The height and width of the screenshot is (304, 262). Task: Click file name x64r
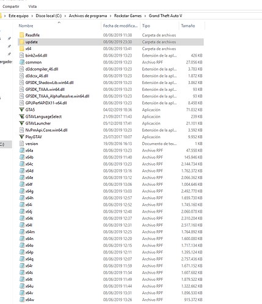[29, 266]
